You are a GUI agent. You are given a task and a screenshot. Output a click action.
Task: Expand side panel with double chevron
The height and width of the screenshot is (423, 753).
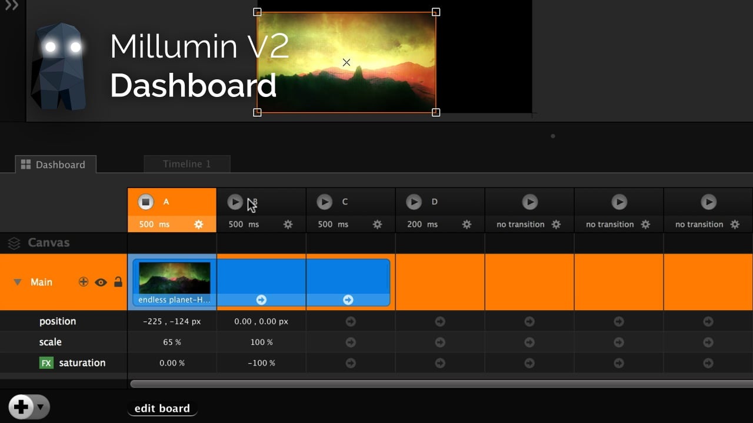pyautogui.click(x=12, y=6)
